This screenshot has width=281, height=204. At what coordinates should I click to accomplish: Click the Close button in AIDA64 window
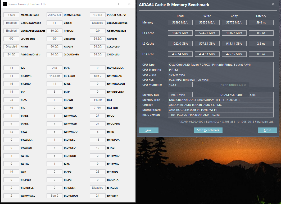(x=268, y=130)
